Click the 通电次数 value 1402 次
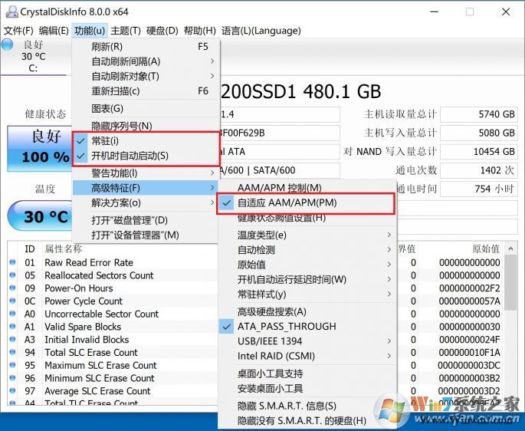Viewport: 525px width, 431px height. tap(479, 170)
